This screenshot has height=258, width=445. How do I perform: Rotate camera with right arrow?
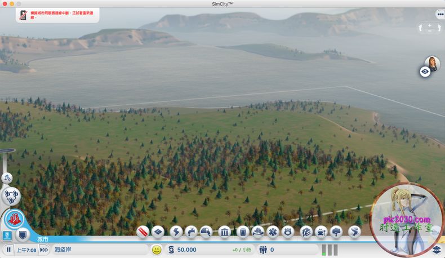tap(439, 28)
